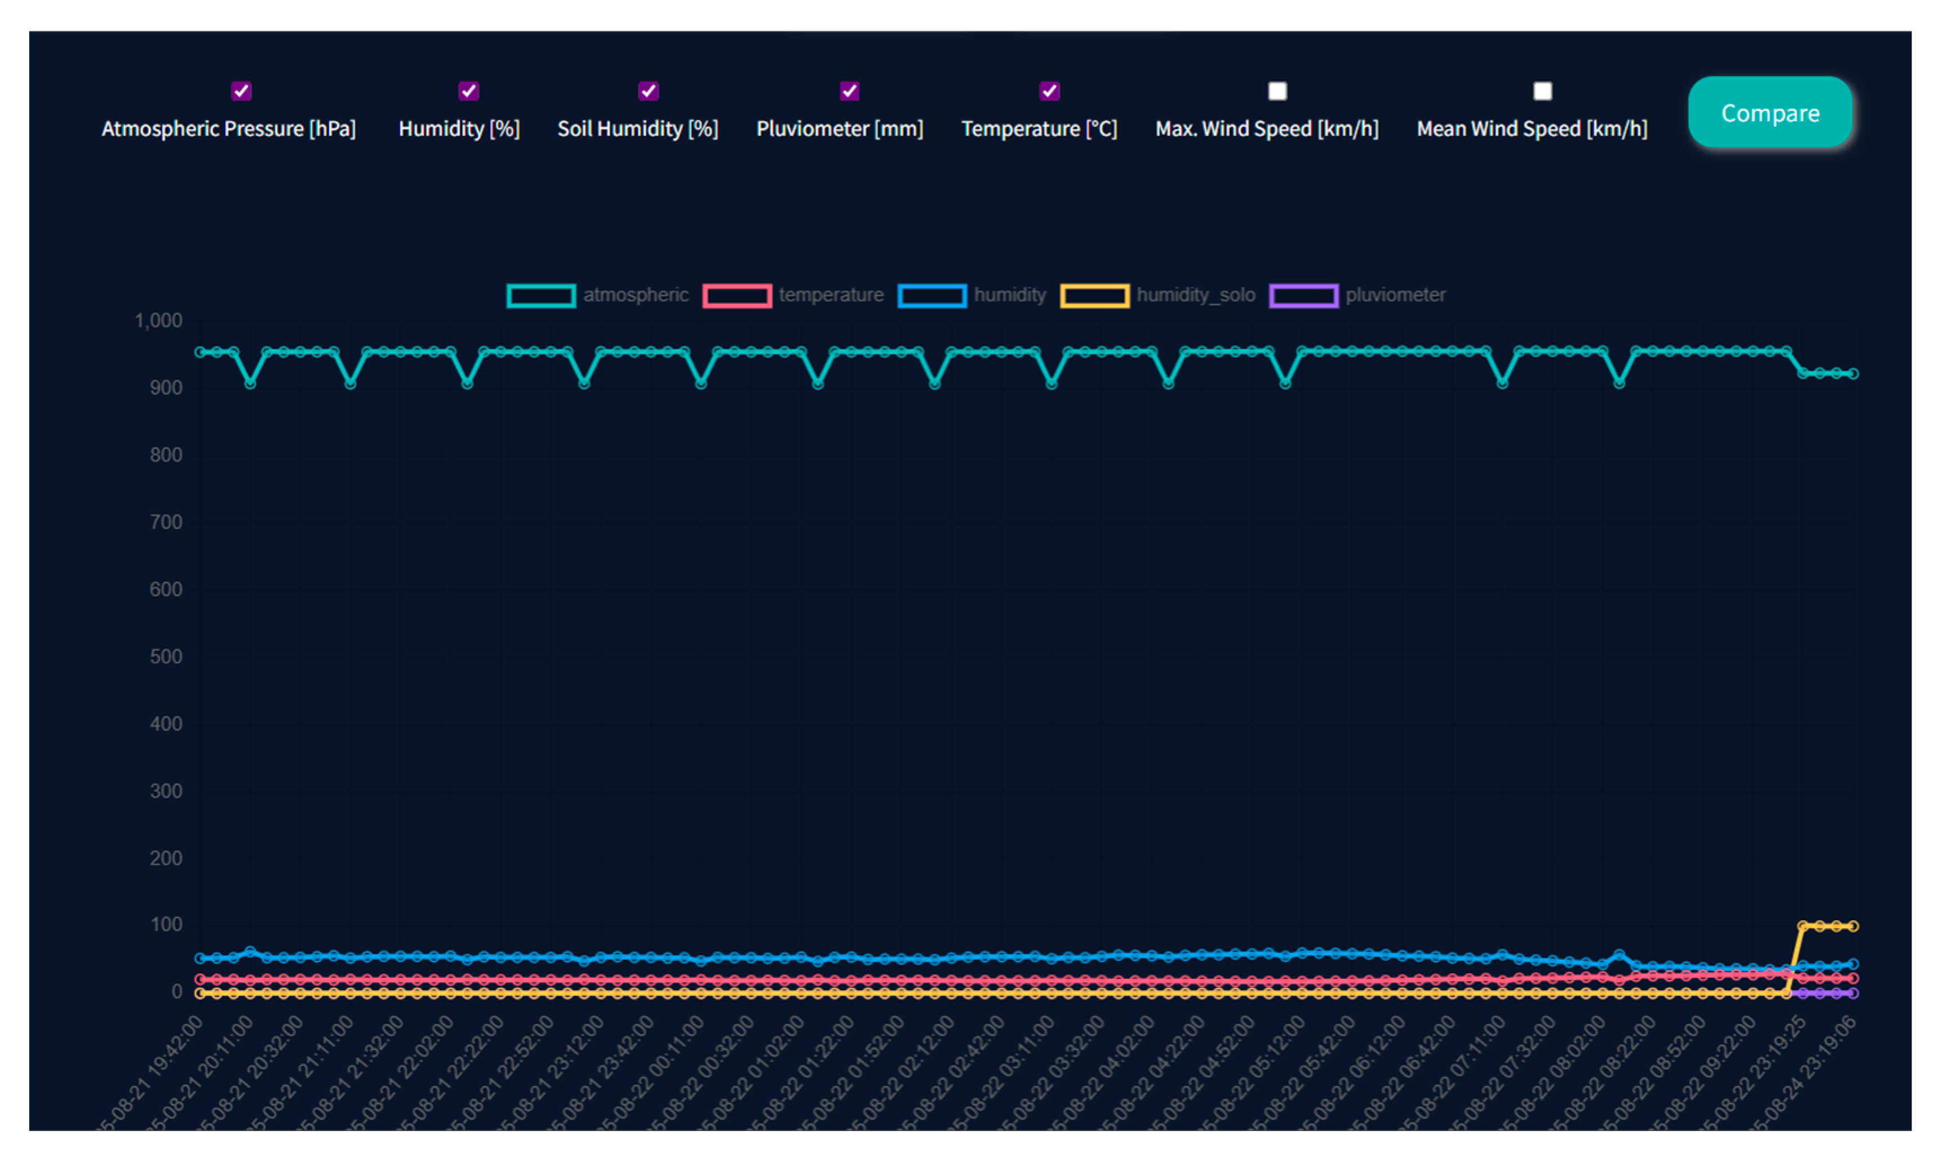Toggle the Humidity [%] checkbox
The width and height of the screenshot is (1943, 1162).
point(468,91)
